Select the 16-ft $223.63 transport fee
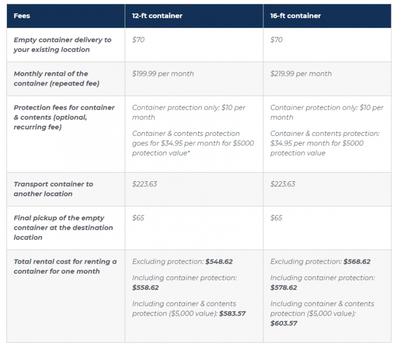Screen dimensions: 411x346 coord(283,184)
